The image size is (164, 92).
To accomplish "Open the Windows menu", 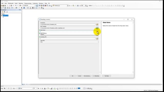I will tap(41, 3).
